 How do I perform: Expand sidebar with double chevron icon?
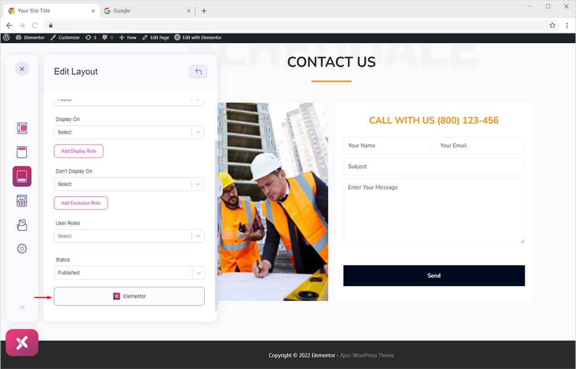click(22, 307)
